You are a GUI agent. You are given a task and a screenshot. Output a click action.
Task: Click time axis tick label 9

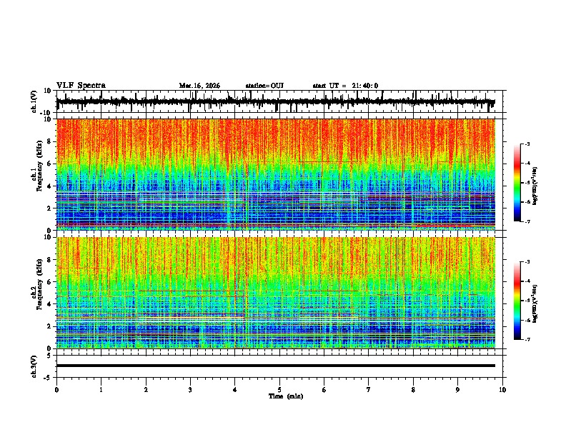tap(457, 390)
